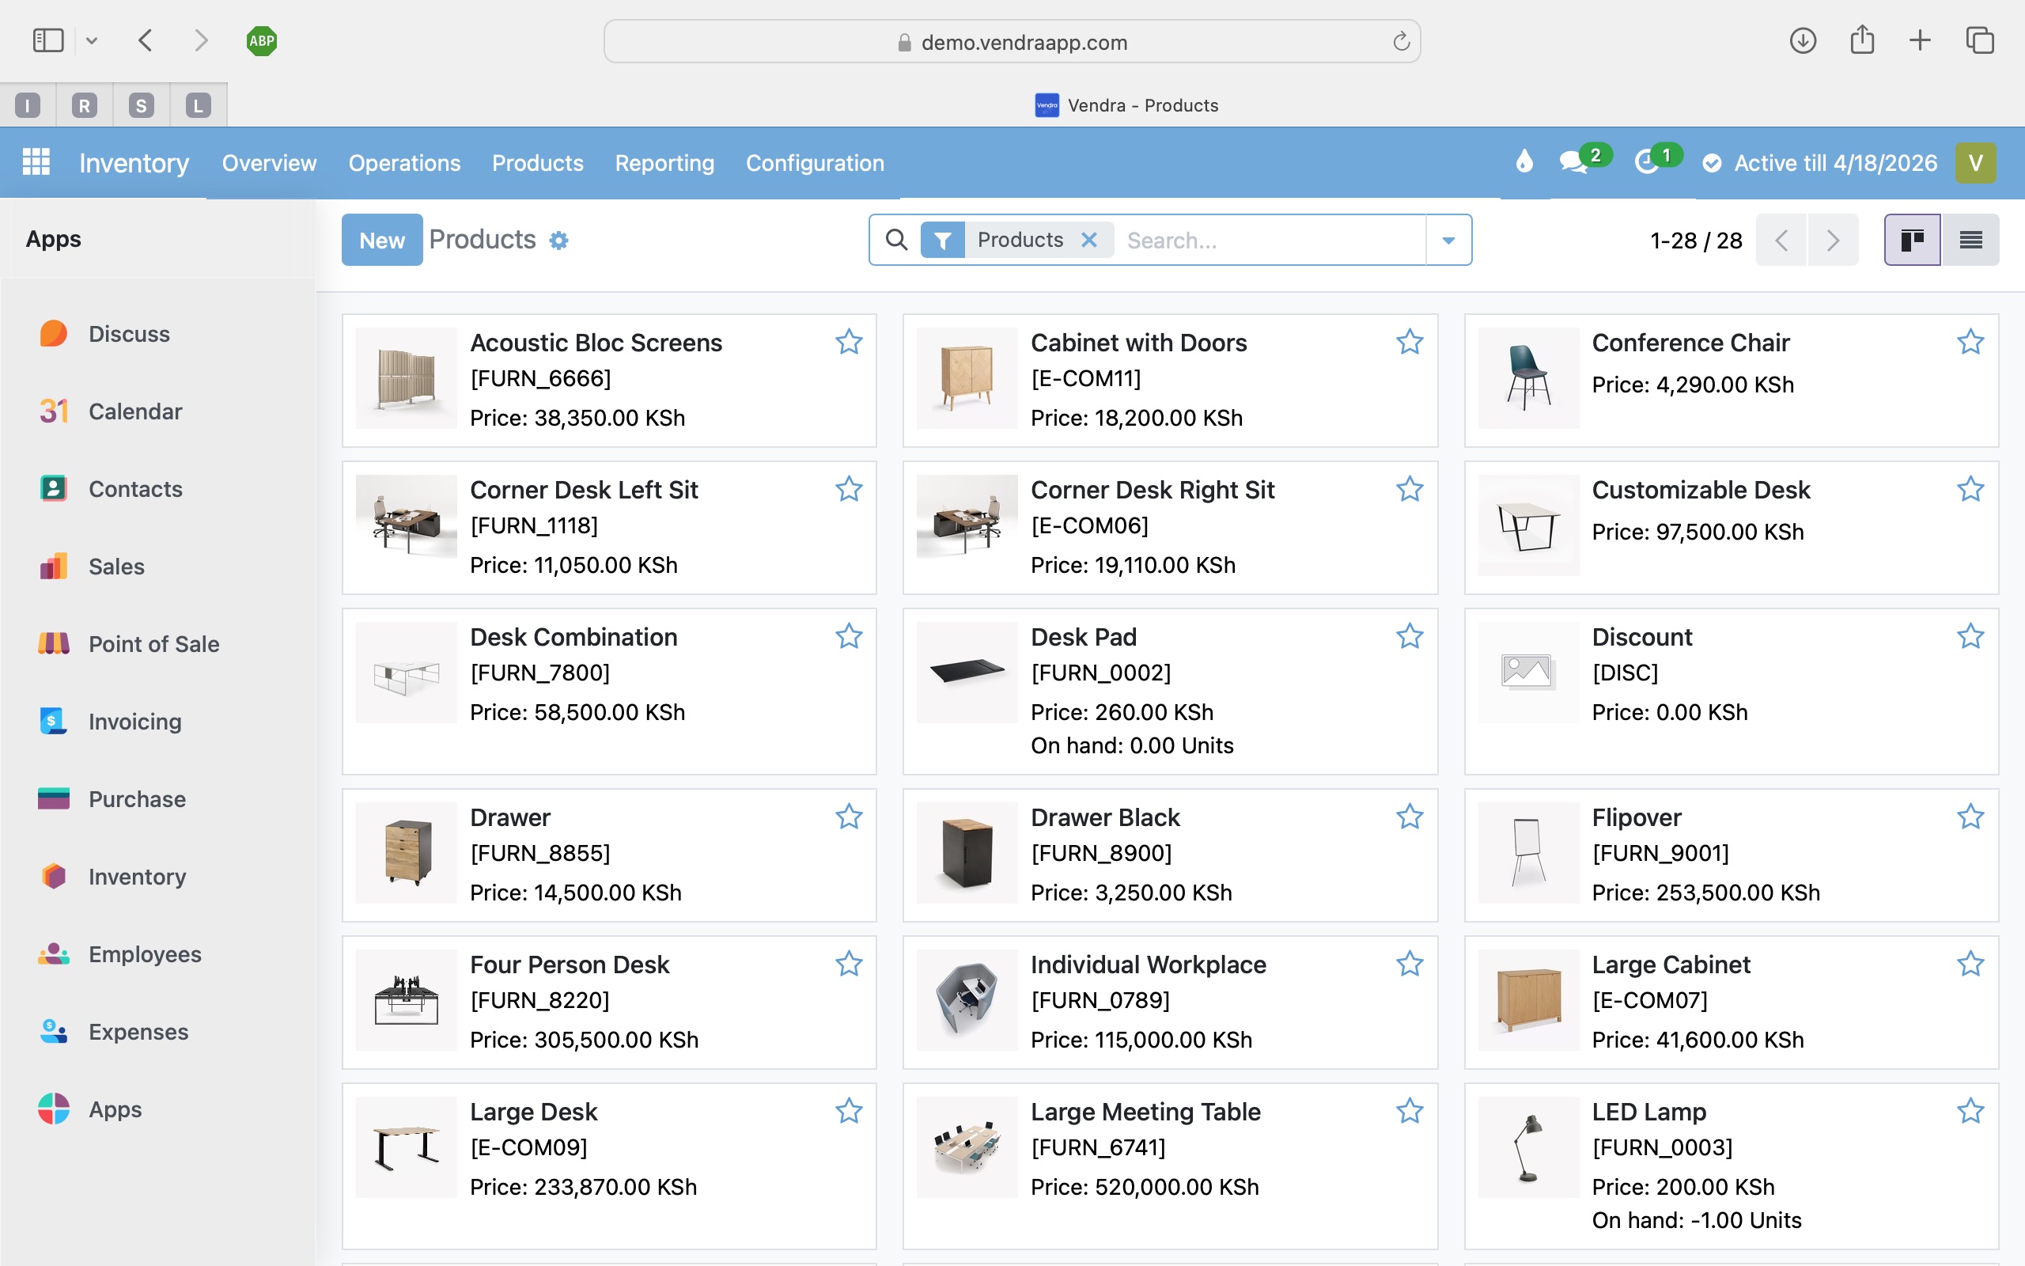Go to the next page of products
The image size is (2025, 1266).
[x=1834, y=240]
